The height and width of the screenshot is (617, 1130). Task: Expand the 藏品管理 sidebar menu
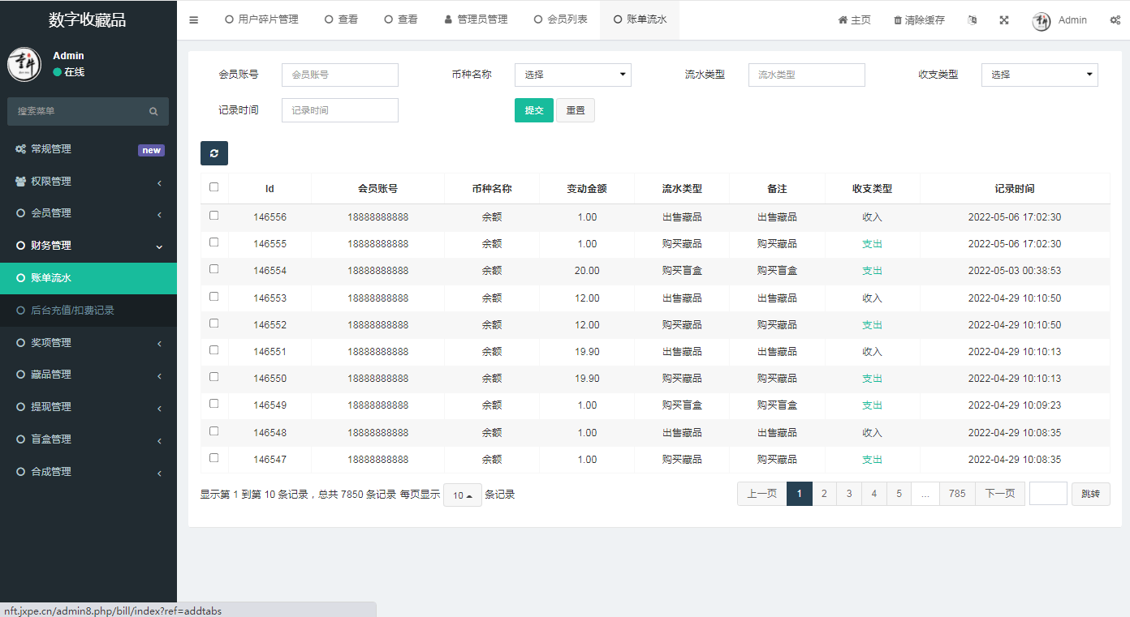pyautogui.click(x=88, y=375)
